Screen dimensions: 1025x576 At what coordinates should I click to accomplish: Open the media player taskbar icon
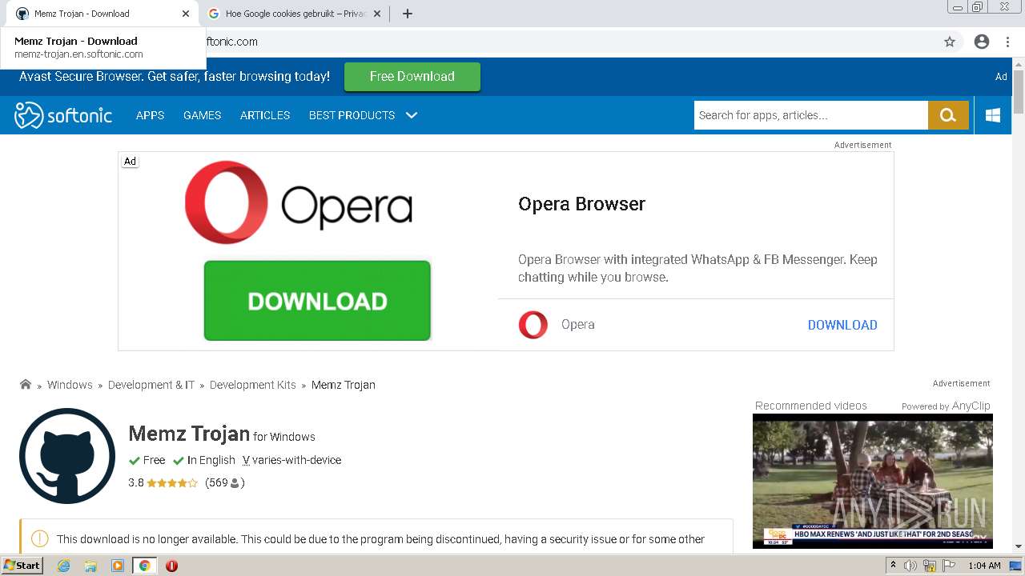[118, 566]
